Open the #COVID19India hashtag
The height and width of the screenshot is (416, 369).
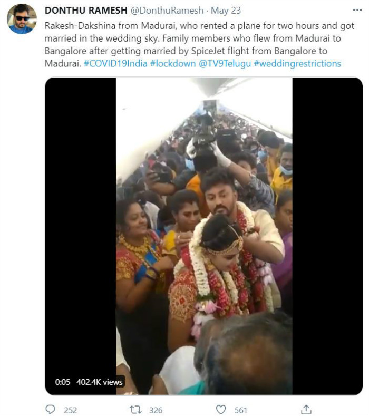[115, 63]
